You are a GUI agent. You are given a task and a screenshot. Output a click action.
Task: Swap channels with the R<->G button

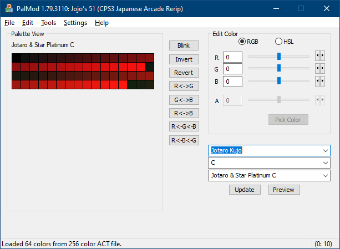tap(184, 86)
